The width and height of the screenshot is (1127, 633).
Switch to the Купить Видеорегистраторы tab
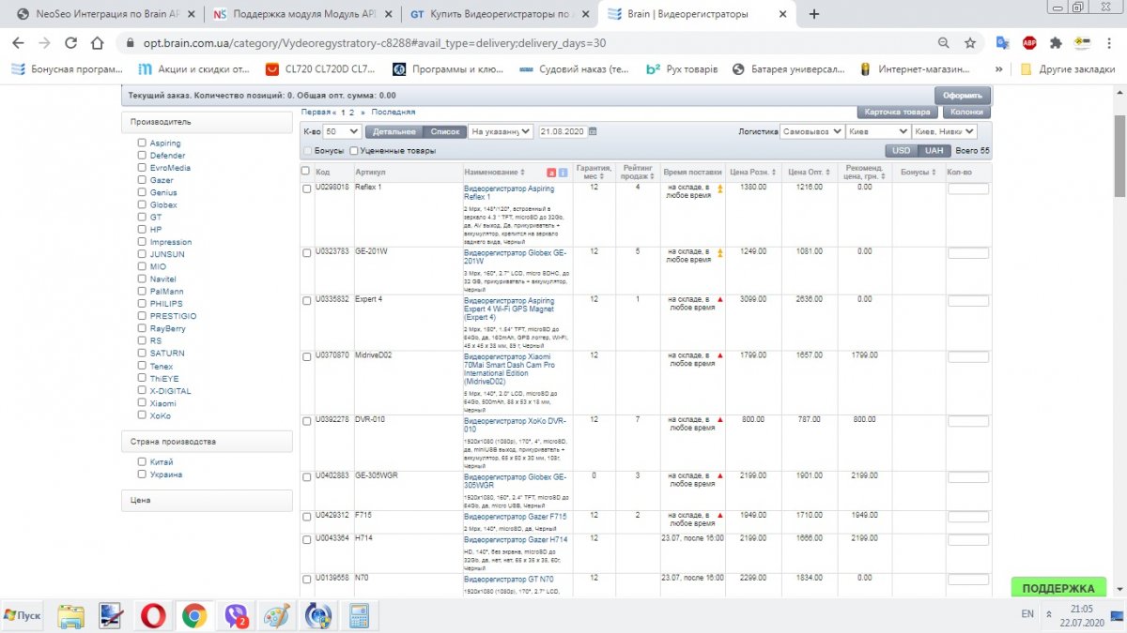coord(498,15)
